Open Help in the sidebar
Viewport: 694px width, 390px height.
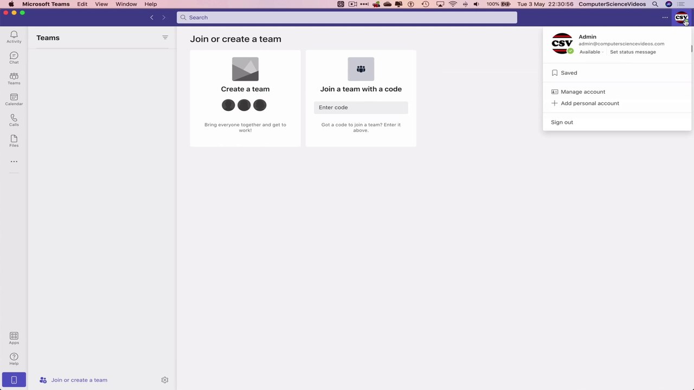(x=14, y=359)
